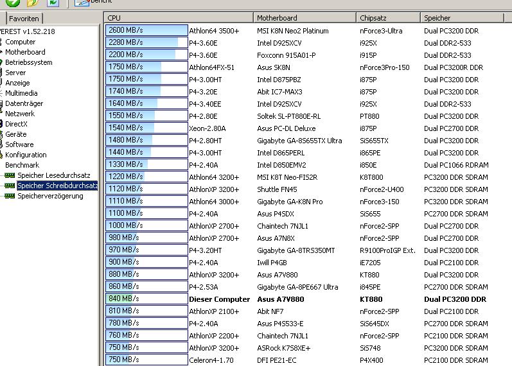
Task: Click the Iwill P4GB motherboard cell
Action: point(272,263)
